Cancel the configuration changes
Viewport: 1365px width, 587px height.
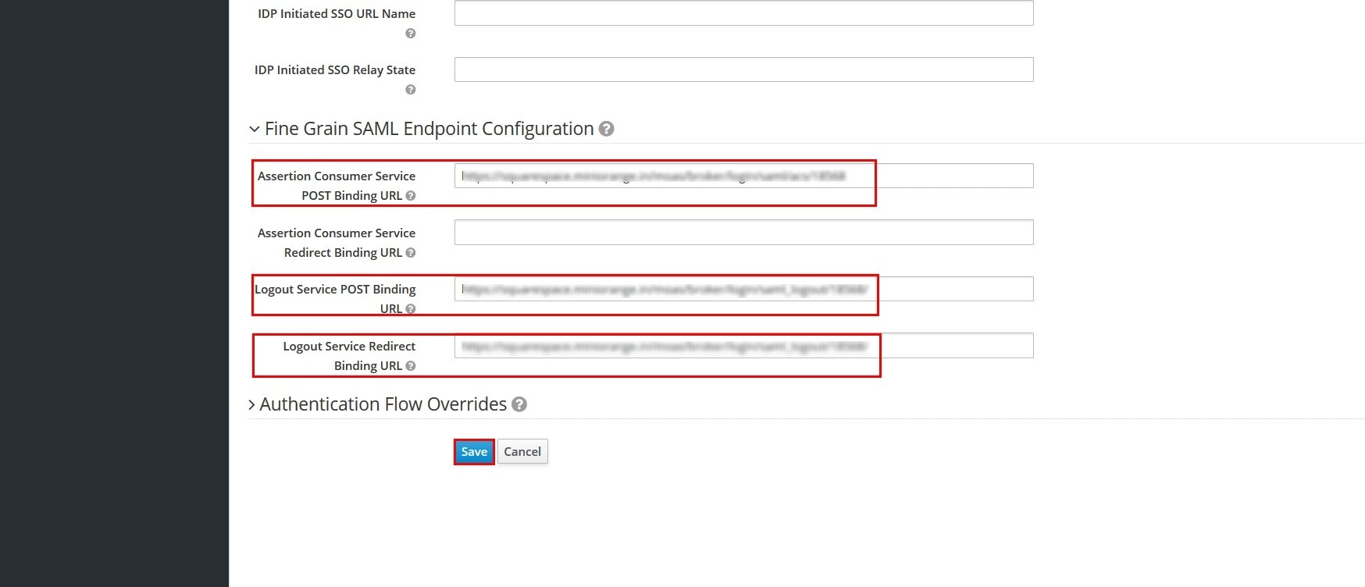coord(522,452)
